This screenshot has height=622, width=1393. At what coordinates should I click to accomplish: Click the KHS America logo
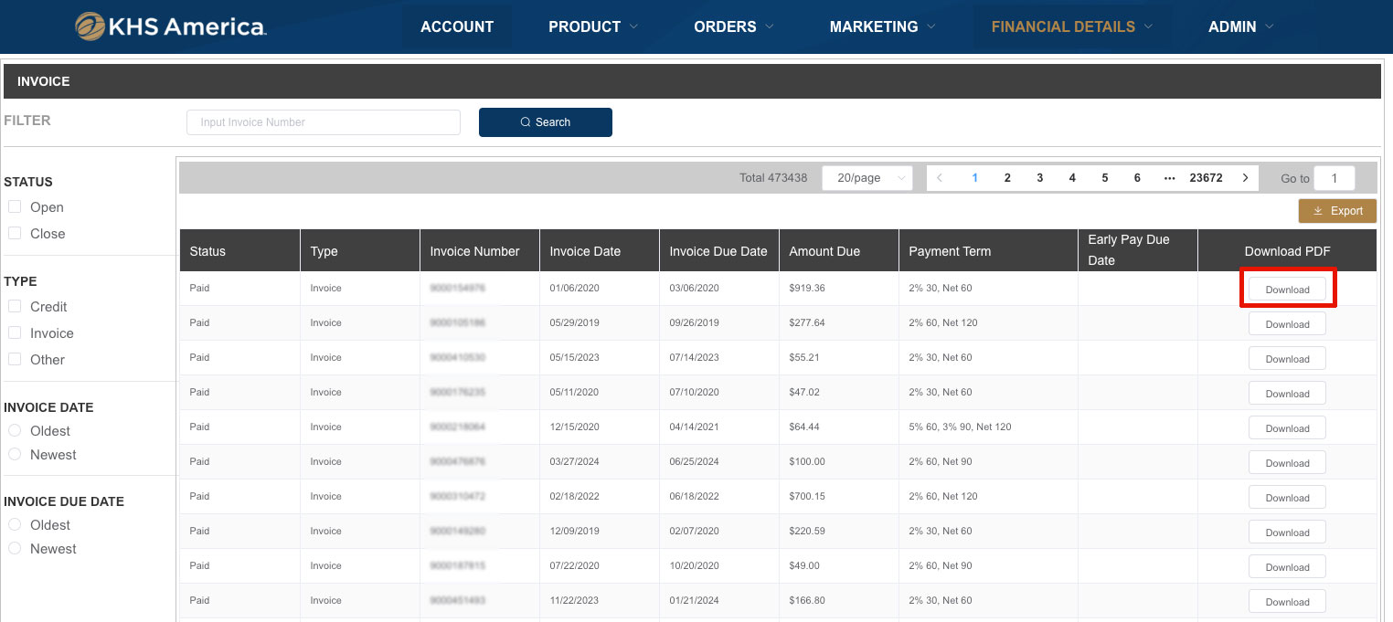tap(170, 26)
